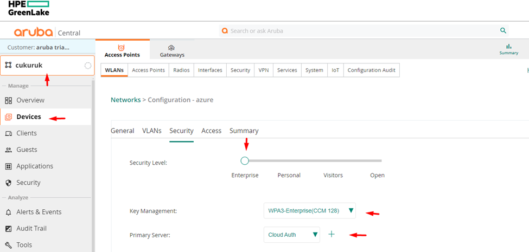Click the Aruba Central logo
Viewport: 529px width, 252px height.
coord(47,33)
